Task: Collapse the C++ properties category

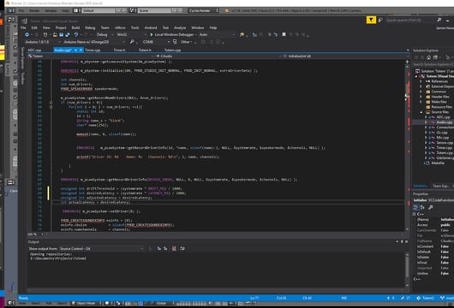Action: pyautogui.click(x=415, y=214)
